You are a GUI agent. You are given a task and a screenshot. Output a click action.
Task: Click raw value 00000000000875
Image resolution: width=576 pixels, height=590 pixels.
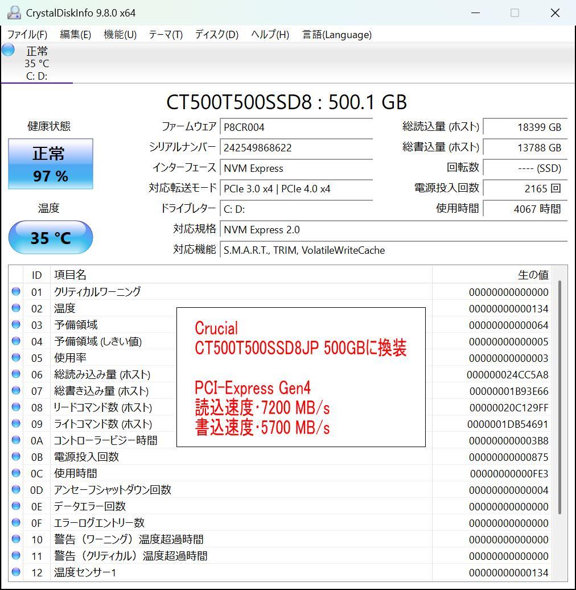[x=509, y=457]
